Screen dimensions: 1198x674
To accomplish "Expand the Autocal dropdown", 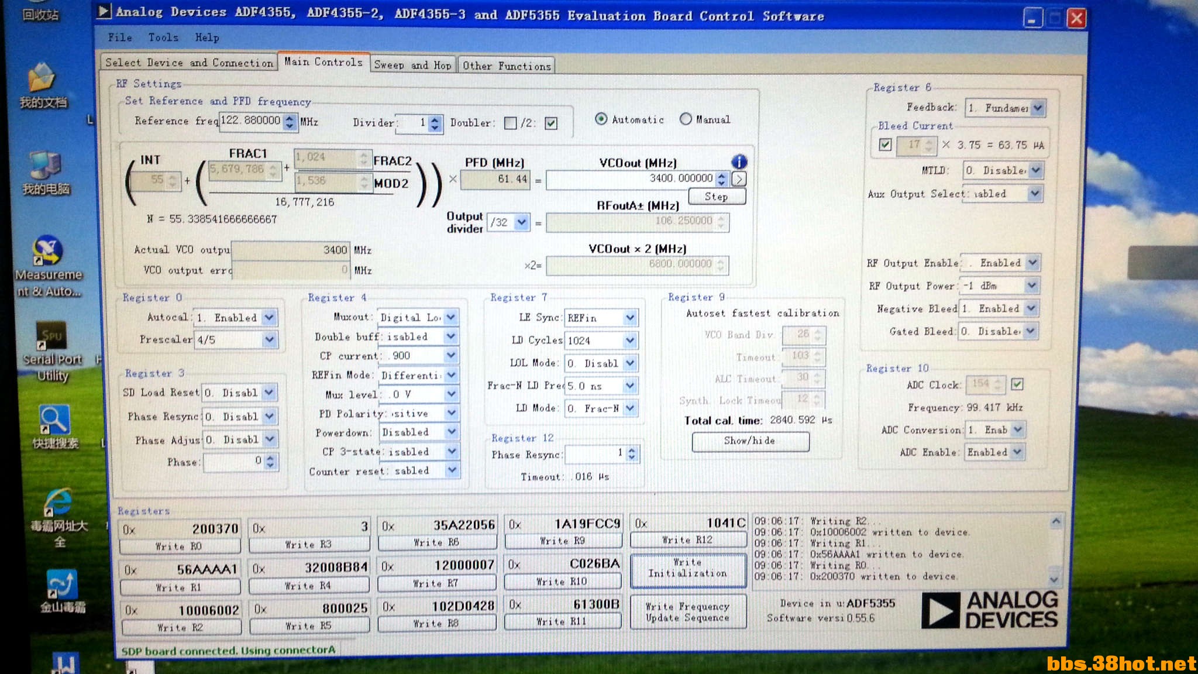I will coord(235,318).
